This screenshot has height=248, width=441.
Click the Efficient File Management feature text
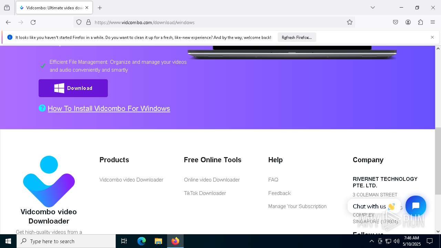click(x=118, y=66)
